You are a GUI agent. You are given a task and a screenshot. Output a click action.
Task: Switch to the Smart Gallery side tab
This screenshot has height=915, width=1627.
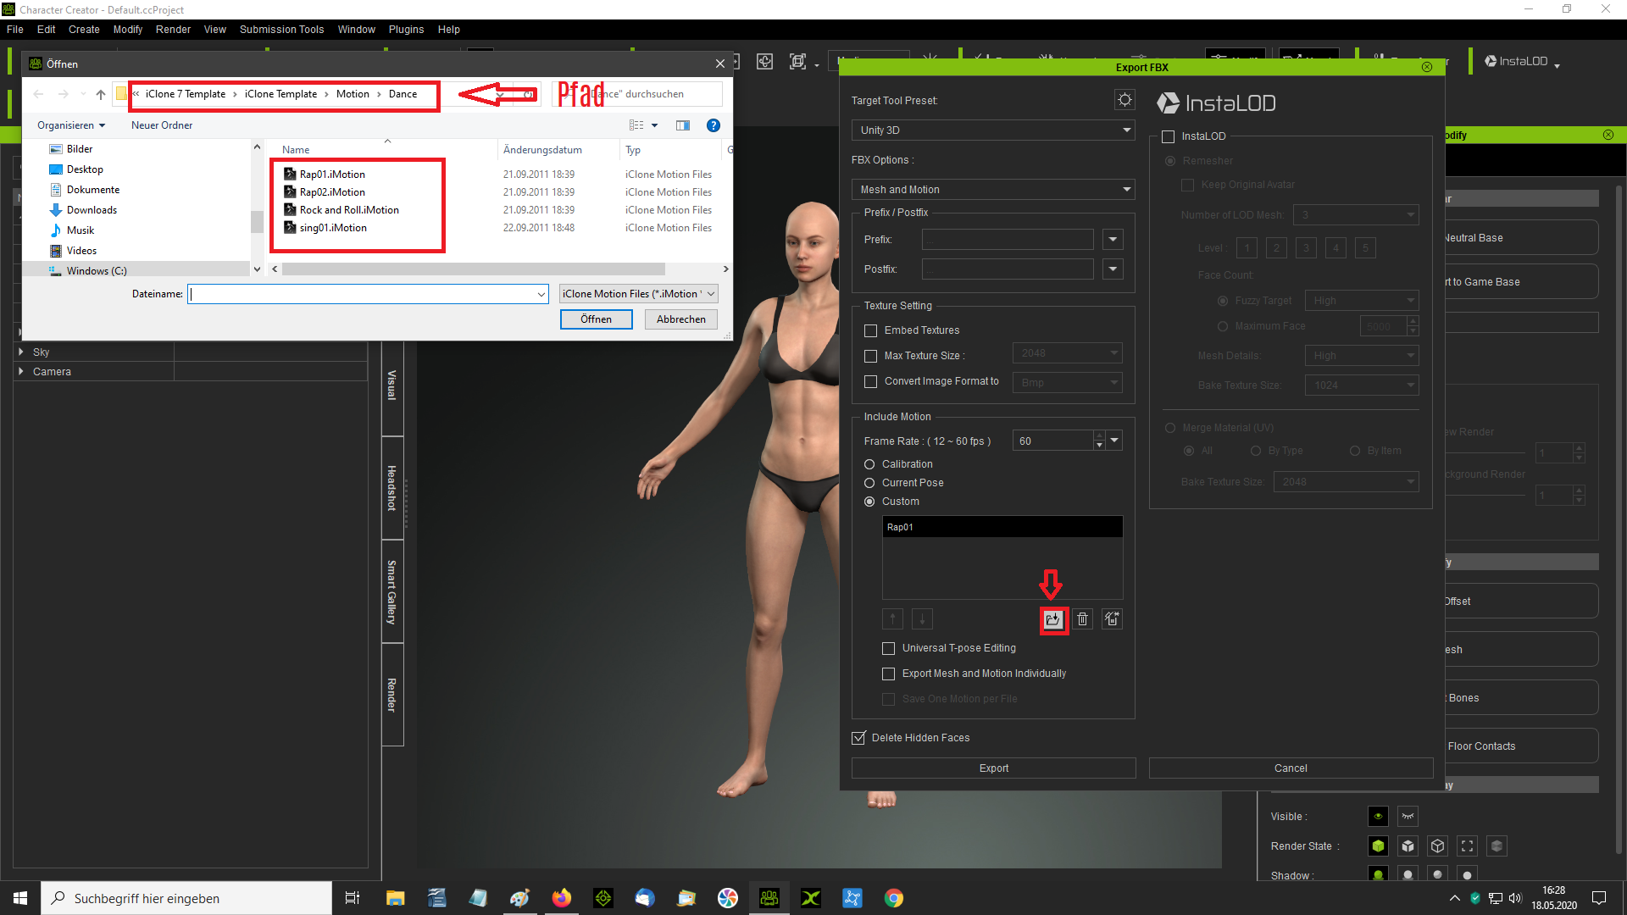coord(392,591)
